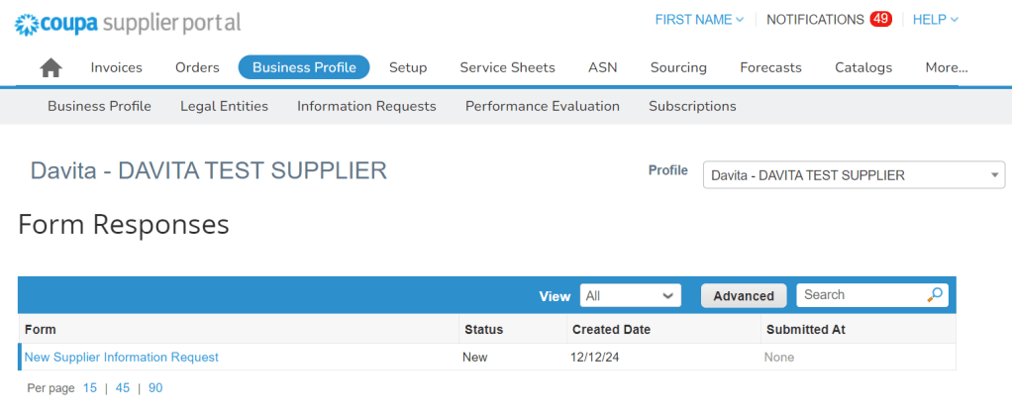Open the Invoices tab
The width and height of the screenshot is (1012, 419).
[116, 67]
